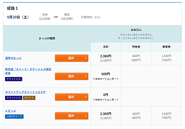Viewport: 185px width, 129px height.
Task: Select the 通常のきっぷ ticket button
Action: click(x=72, y=58)
